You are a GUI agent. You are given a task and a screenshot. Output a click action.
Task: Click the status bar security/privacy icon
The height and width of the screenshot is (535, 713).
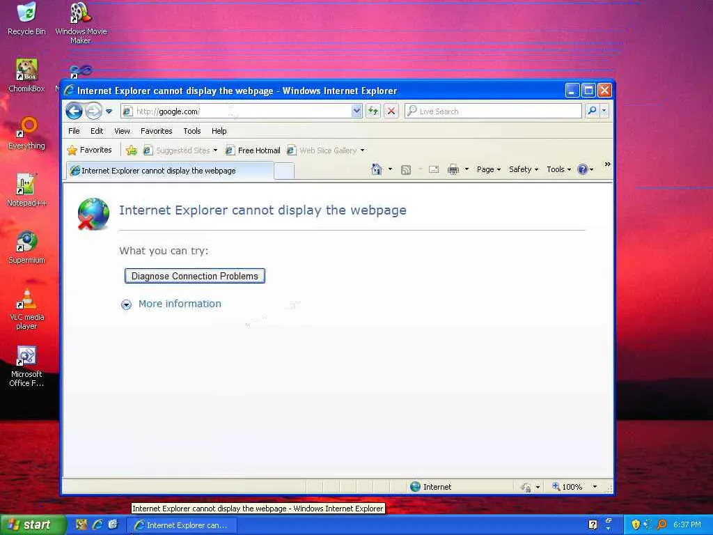526,487
